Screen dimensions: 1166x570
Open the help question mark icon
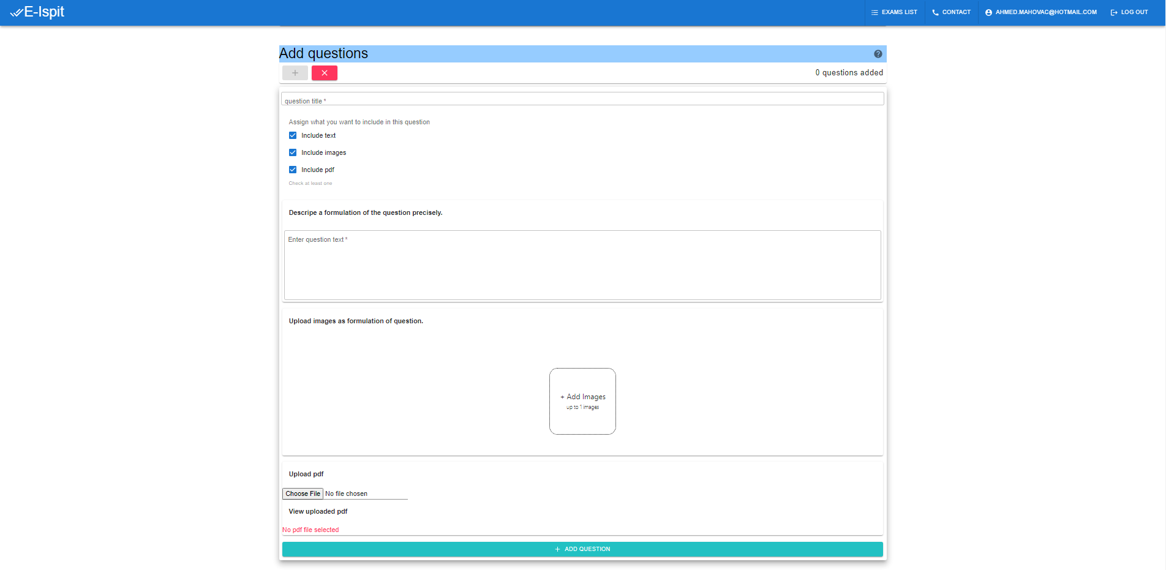pyautogui.click(x=877, y=54)
